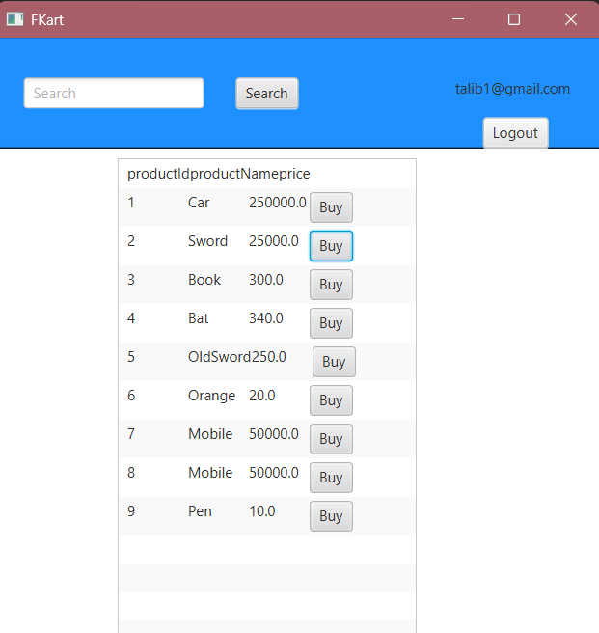Viewport: 599px width, 633px height.
Task: Click product id 9 in the table
Action: coord(131,511)
